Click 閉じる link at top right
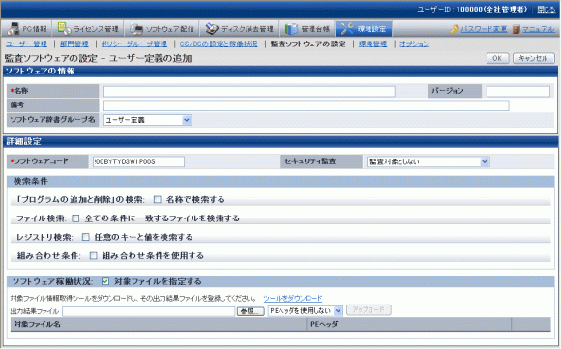The width and height of the screenshot is (561, 349). pos(546,10)
